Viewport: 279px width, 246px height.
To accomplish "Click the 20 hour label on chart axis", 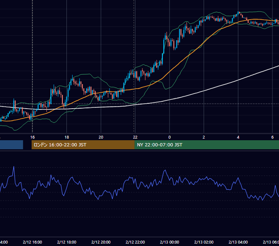I will click(101, 137).
